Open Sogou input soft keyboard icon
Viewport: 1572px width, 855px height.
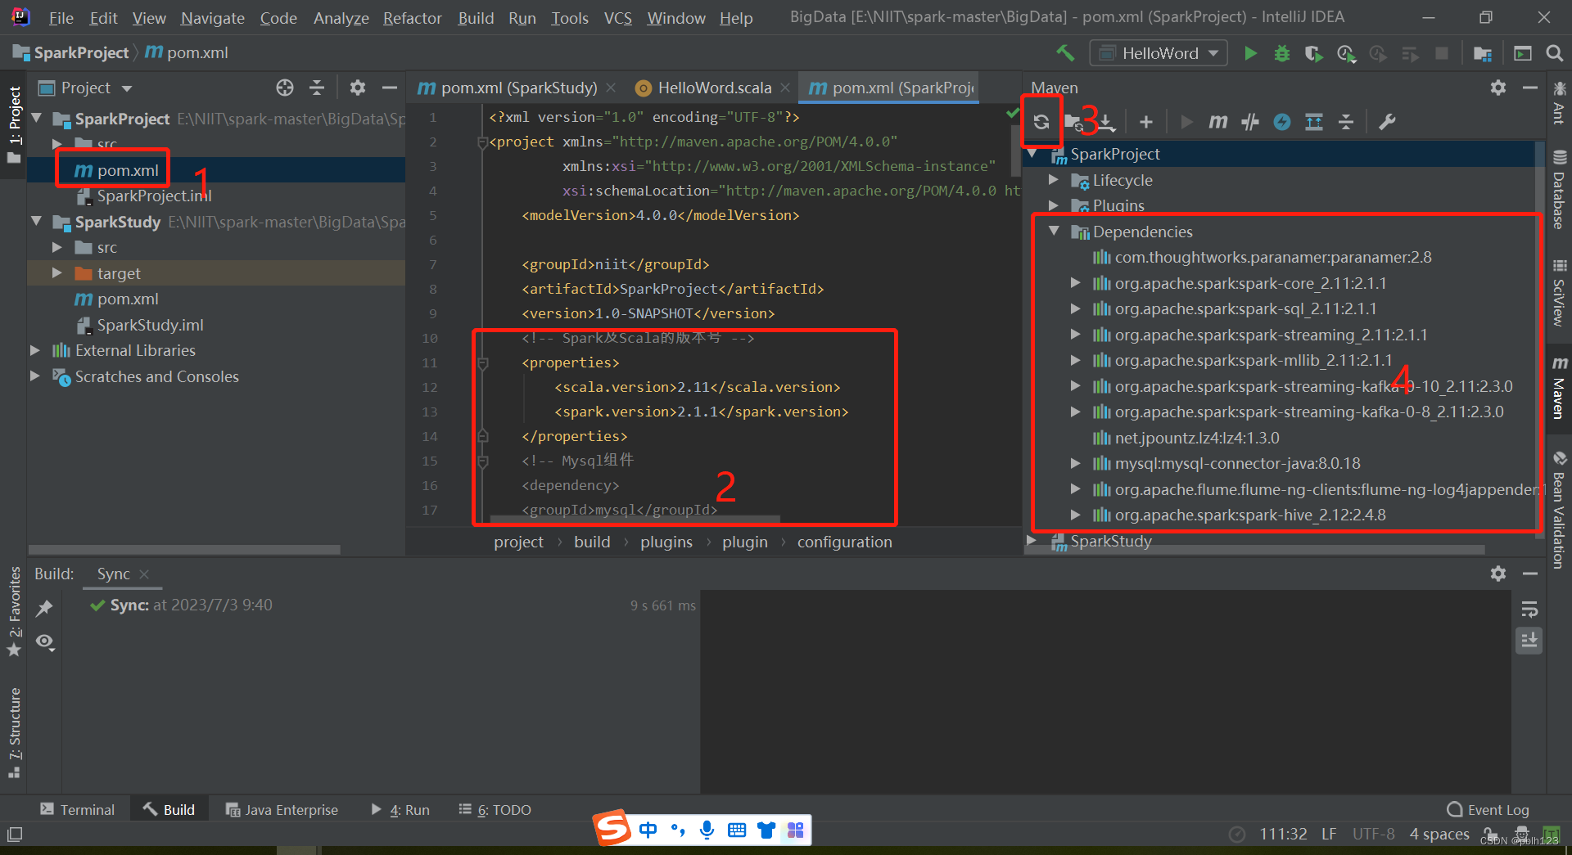point(736,830)
